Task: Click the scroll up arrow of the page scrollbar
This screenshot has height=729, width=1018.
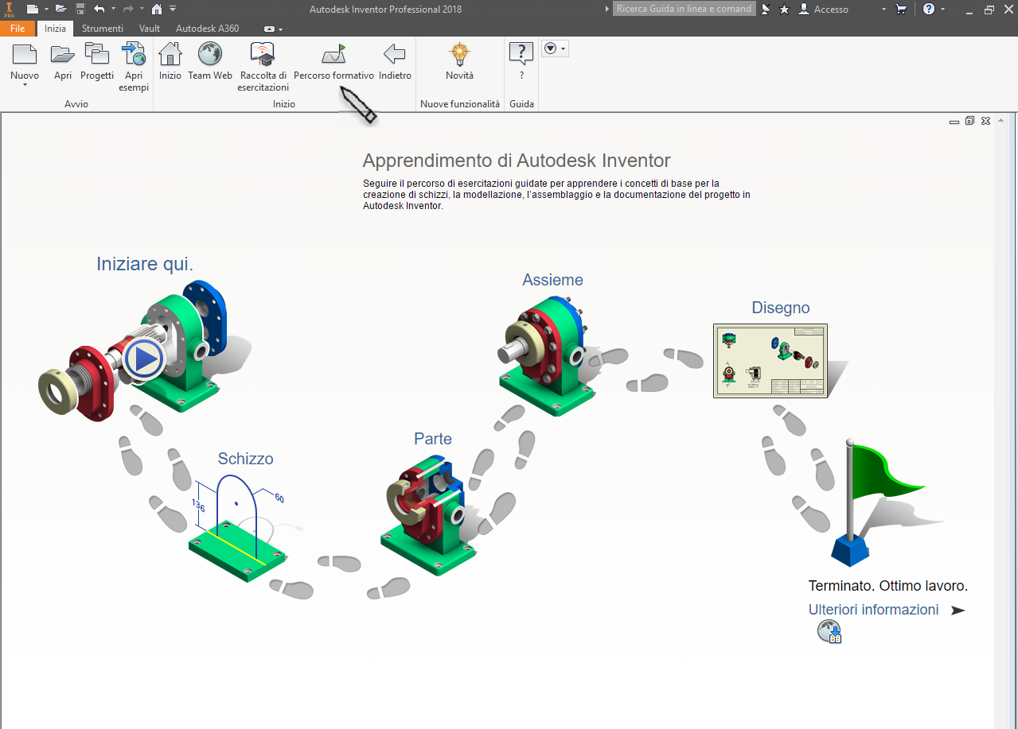Action: click(999, 122)
